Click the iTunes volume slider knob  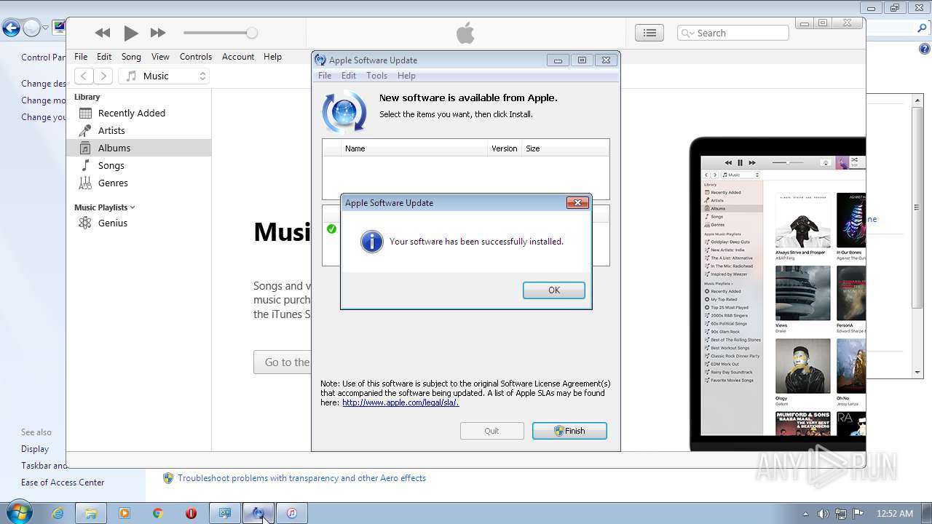click(x=252, y=33)
